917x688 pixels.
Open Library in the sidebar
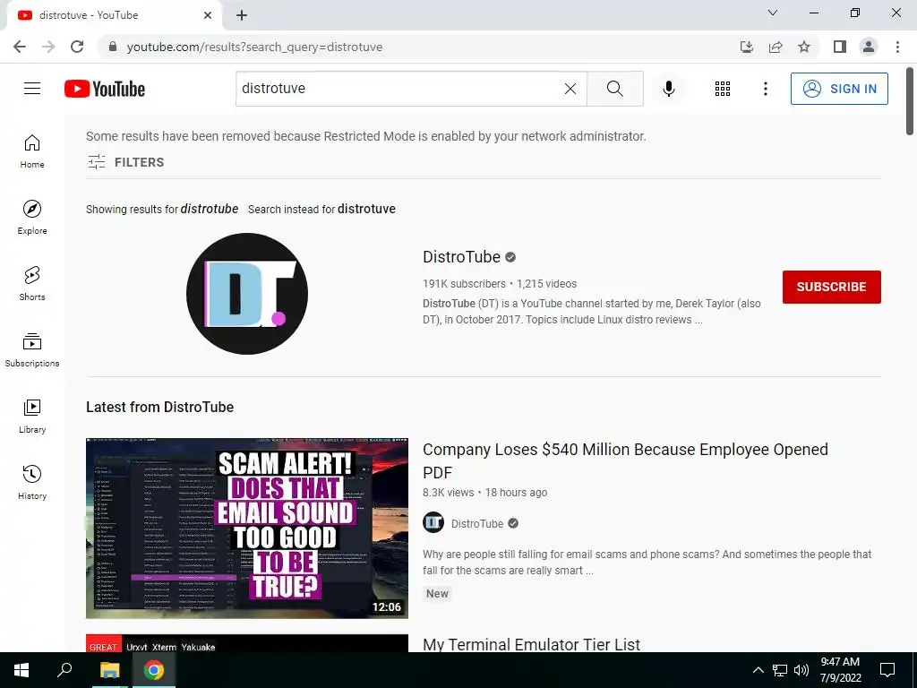coord(32,416)
